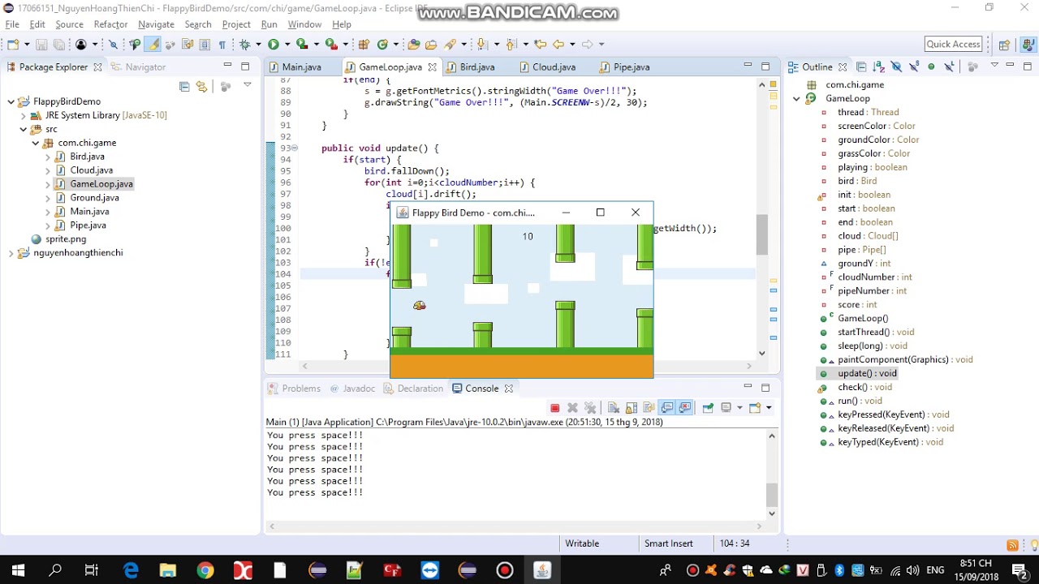The image size is (1039, 584).
Task: Toggle Link with Editor in Package Explorer
Action: (201, 86)
